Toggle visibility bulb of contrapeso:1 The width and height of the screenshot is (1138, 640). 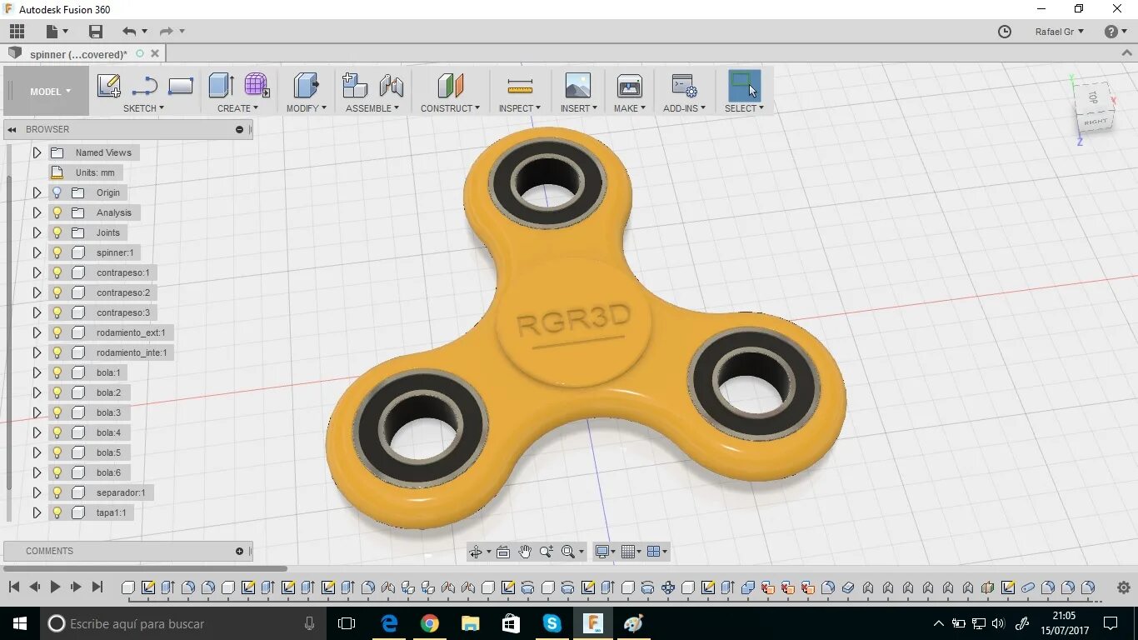[x=57, y=272]
